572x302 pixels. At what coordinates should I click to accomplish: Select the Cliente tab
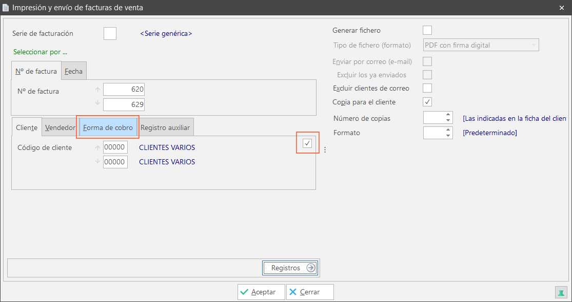pyautogui.click(x=27, y=128)
